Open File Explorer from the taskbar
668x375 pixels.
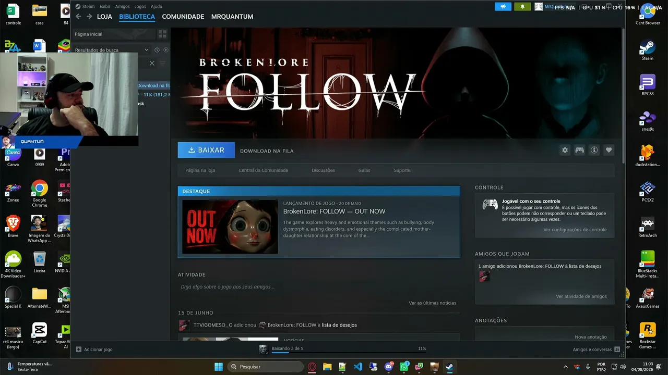tap(327, 367)
